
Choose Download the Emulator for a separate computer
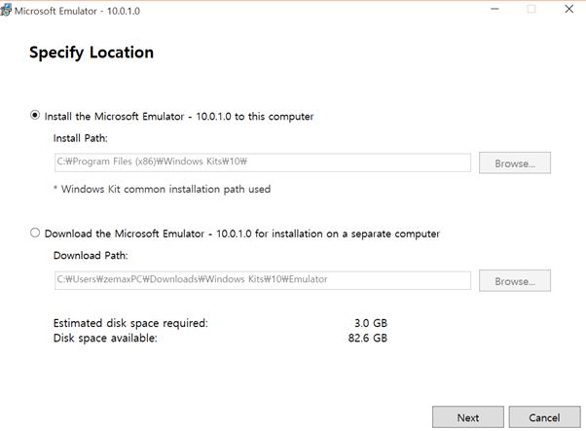[x=36, y=233]
